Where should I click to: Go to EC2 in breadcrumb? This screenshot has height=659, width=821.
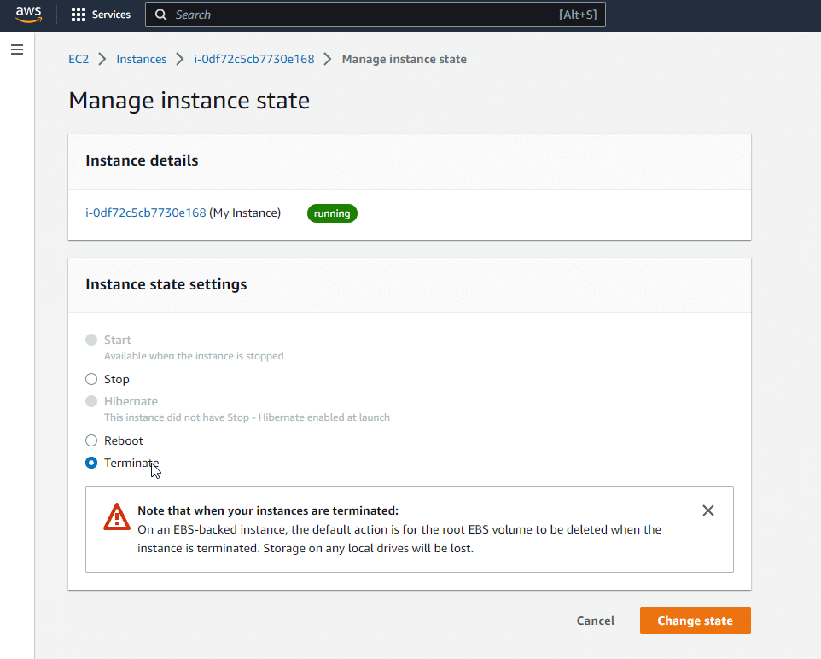tap(79, 59)
